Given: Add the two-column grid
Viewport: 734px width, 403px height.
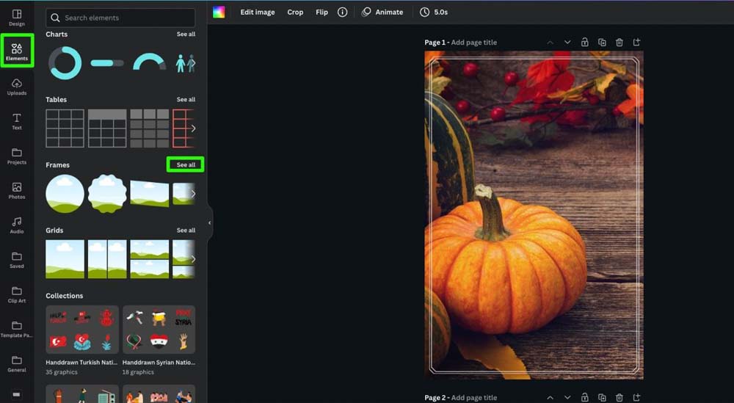Looking at the screenshot, I should pyautogui.click(x=107, y=259).
